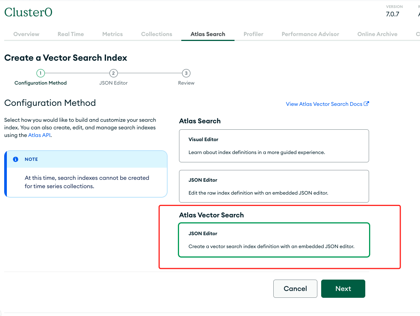
Task: Click the Cancel button
Action: [295, 289]
